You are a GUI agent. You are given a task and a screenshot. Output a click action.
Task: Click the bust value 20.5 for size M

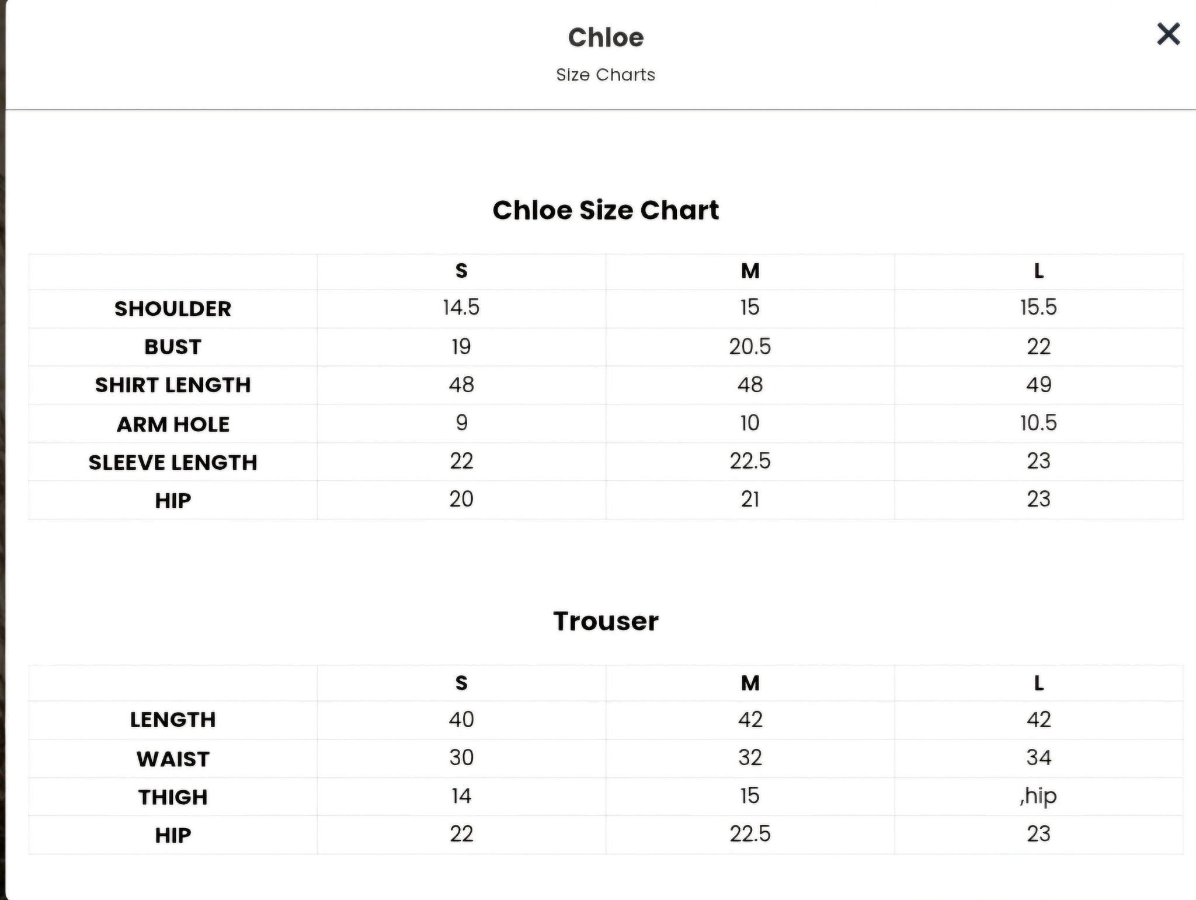click(x=750, y=347)
